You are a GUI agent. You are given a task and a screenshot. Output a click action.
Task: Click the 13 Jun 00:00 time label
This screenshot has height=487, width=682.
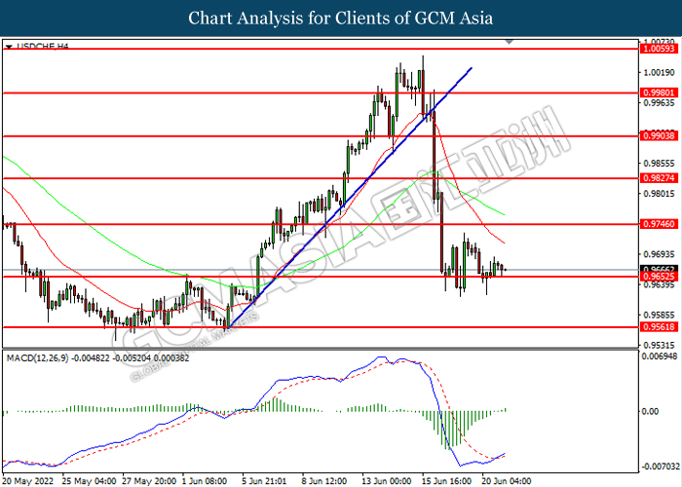tap(387, 481)
